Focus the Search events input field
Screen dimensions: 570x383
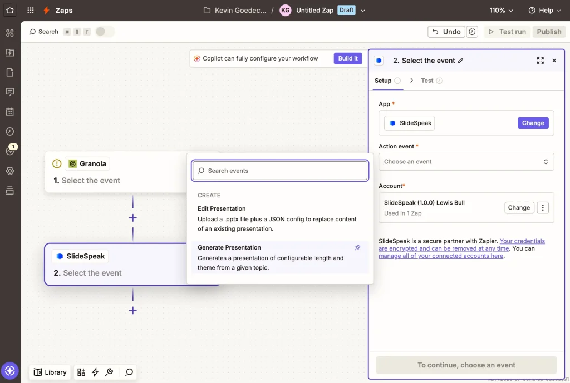280,171
